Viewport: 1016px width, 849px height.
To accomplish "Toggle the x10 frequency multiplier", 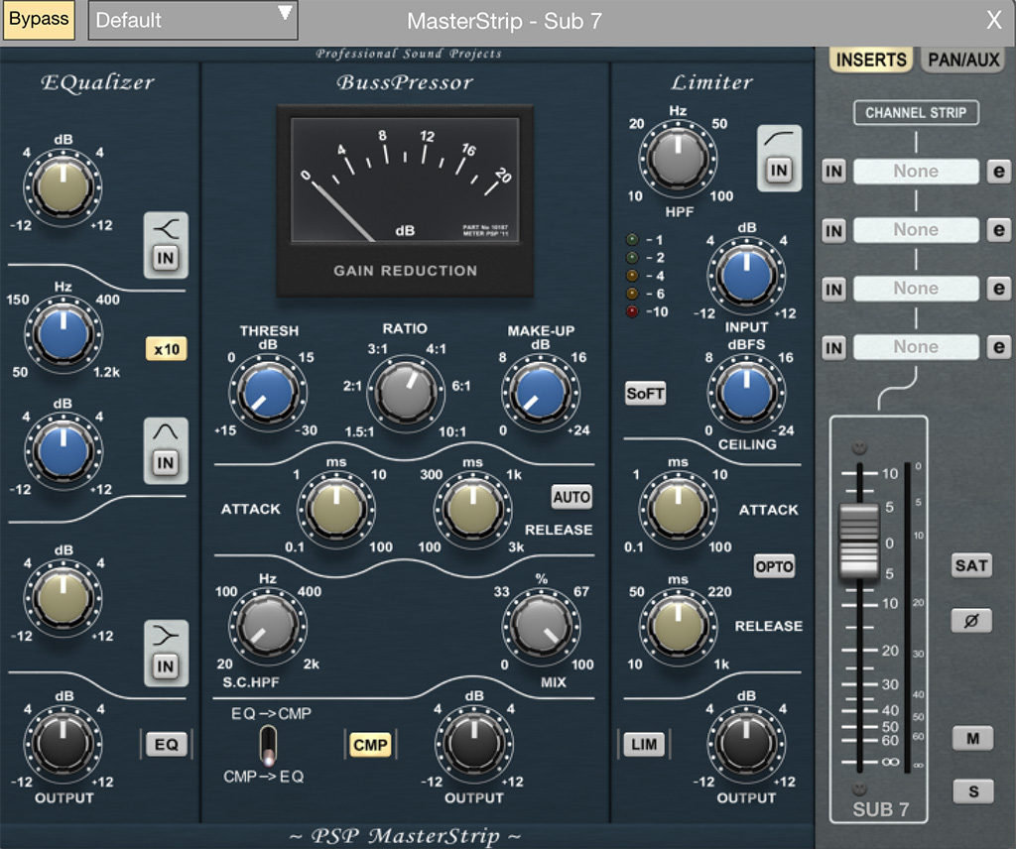I will tap(167, 350).
